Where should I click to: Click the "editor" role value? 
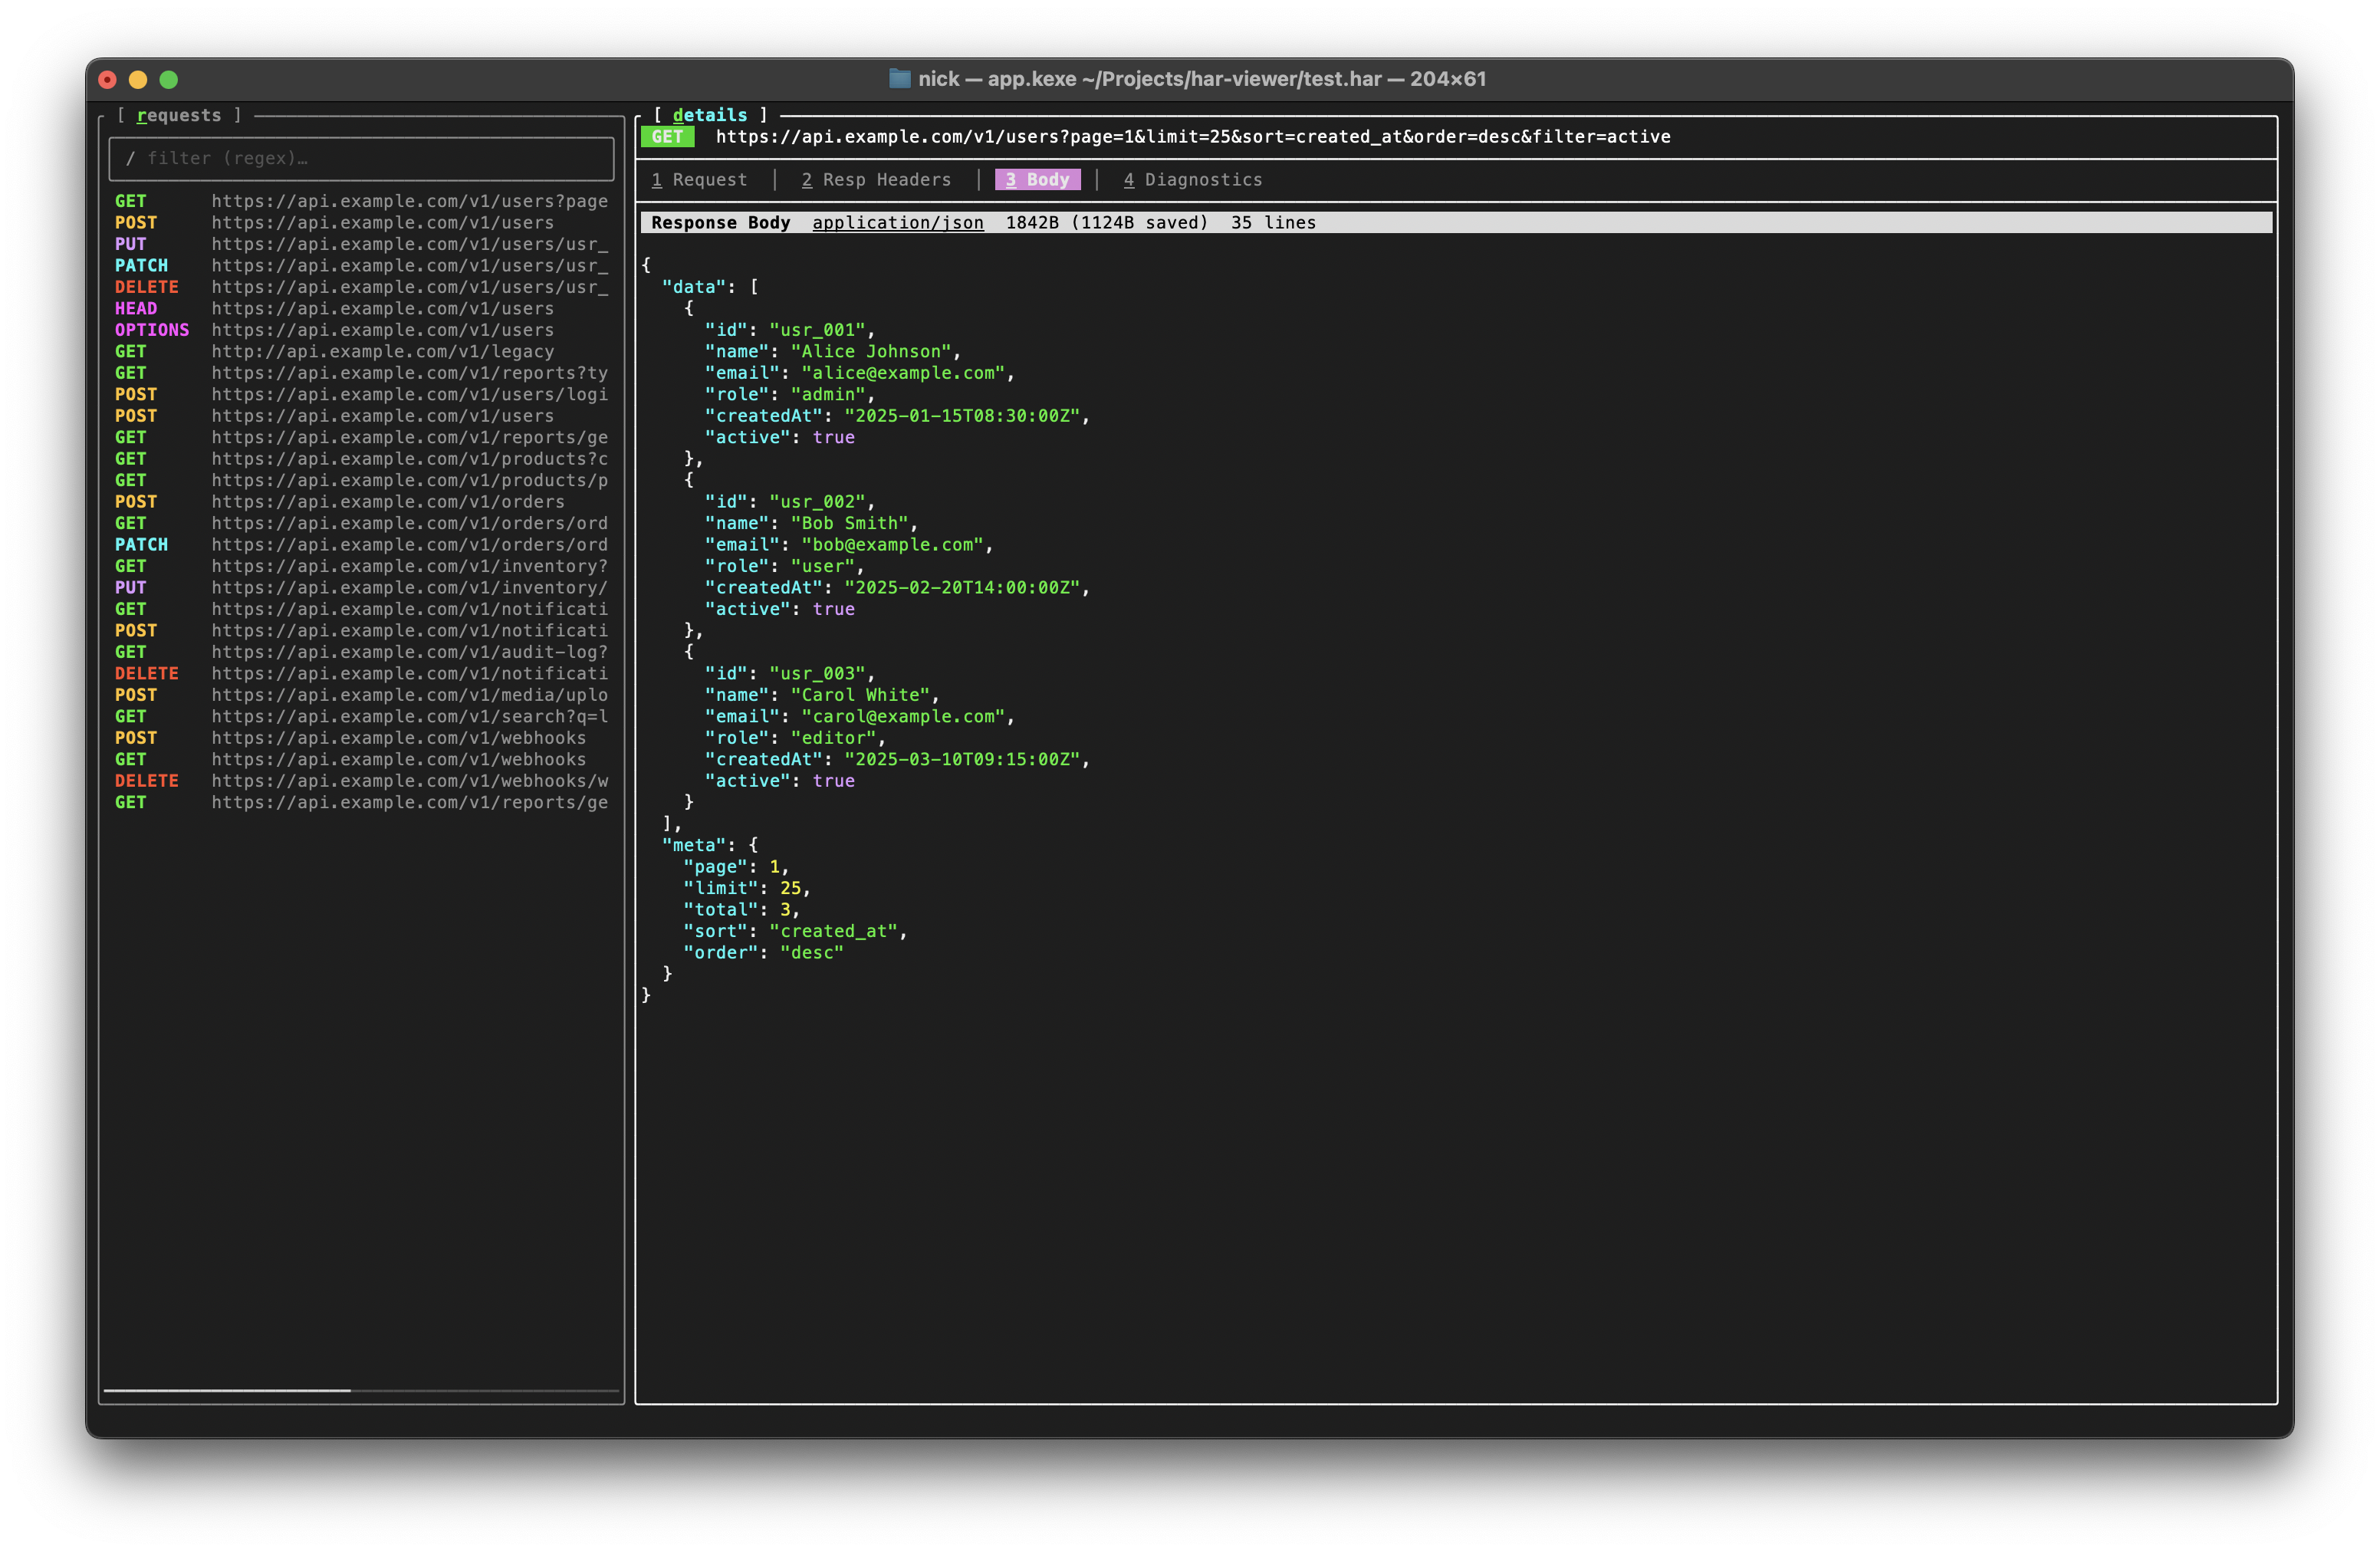[x=833, y=738]
